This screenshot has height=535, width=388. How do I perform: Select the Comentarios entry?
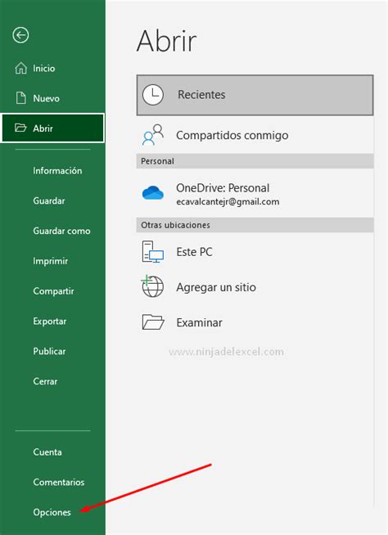pos(59,482)
